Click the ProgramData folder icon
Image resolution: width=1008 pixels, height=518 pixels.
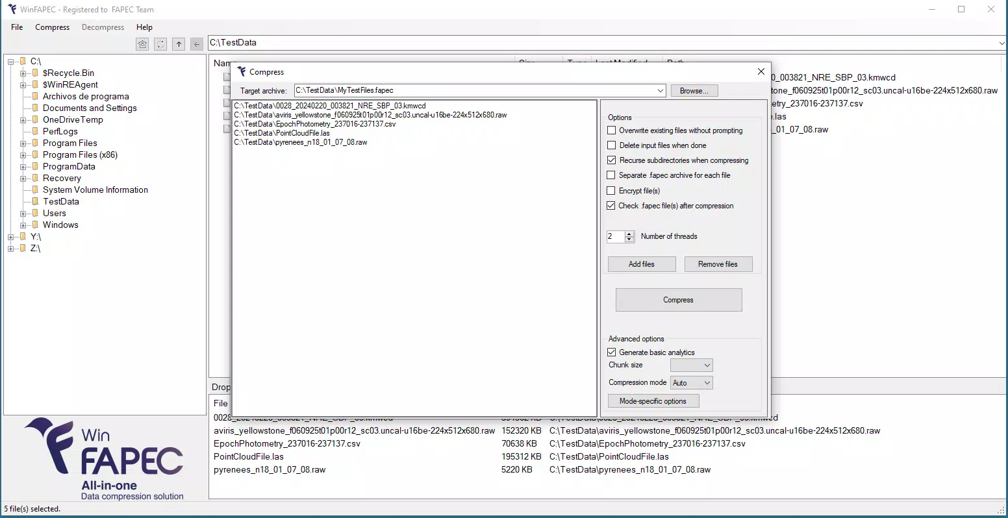(x=35, y=166)
